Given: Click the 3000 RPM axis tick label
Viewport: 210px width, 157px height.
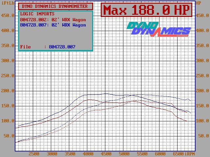Looking at the screenshot, I should [52, 154].
